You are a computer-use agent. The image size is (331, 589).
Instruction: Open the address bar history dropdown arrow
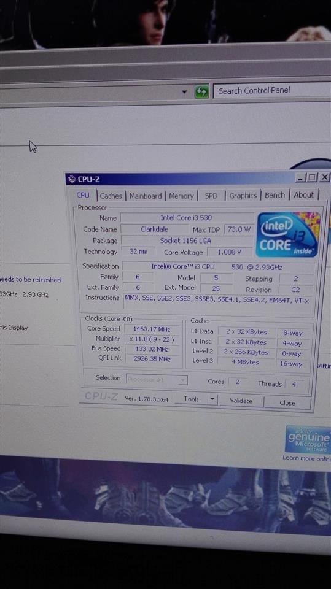(x=184, y=91)
